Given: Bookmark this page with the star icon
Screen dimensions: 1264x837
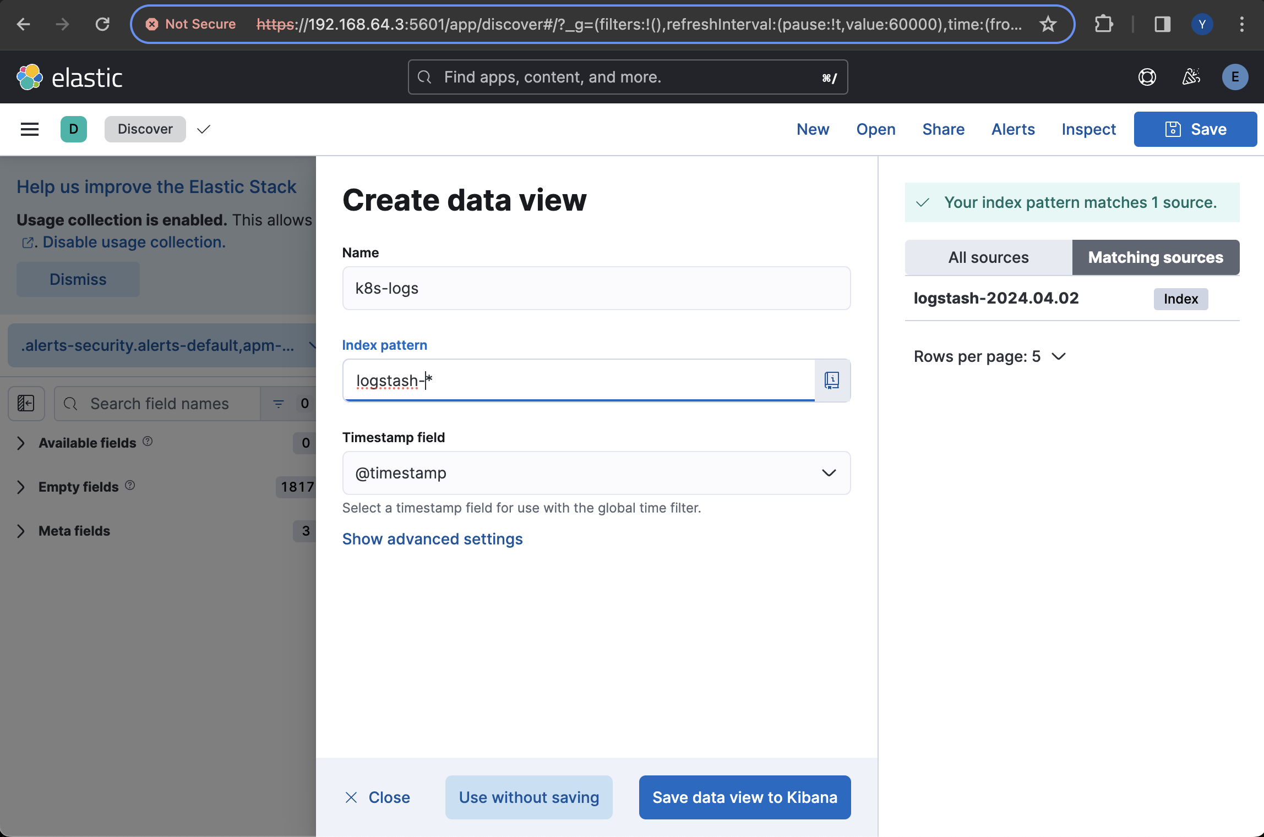Looking at the screenshot, I should 1048,24.
